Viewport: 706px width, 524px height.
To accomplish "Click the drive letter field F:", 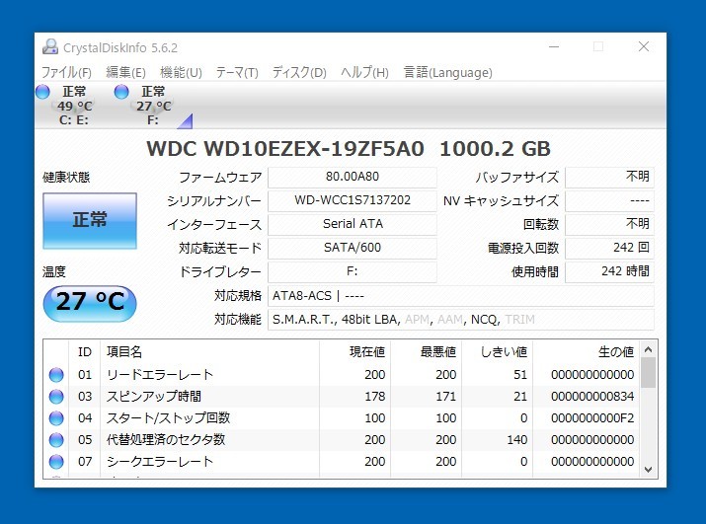I will point(353,272).
